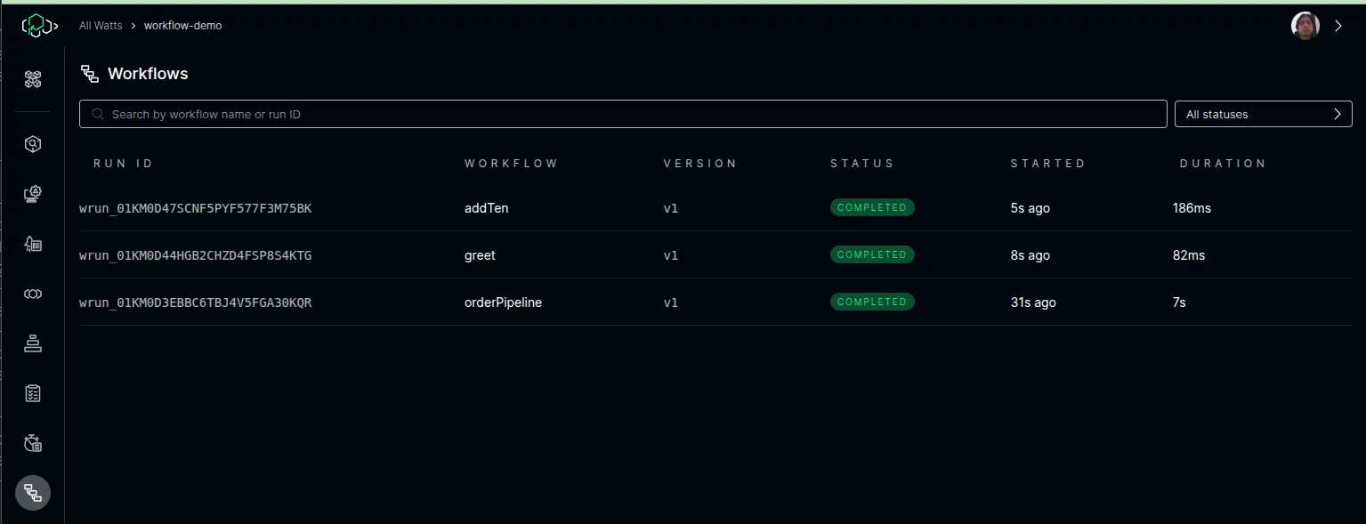Click the topmost cluster icon in the sidebar
This screenshot has height=524, width=1366.
[33, 79]
